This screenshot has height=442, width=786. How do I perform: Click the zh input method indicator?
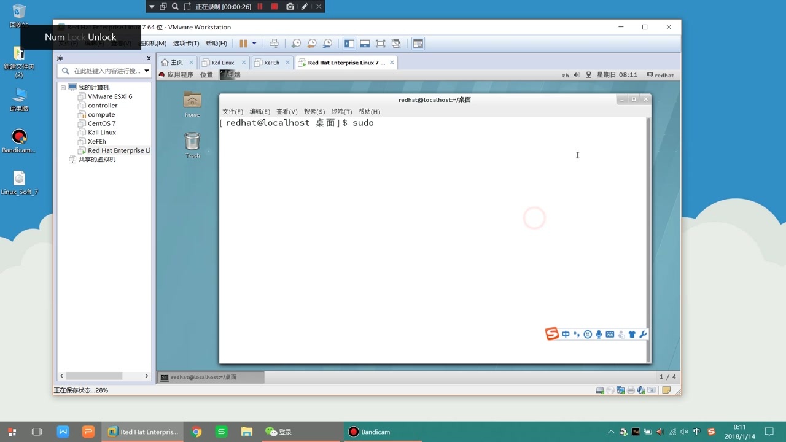click(x=566, y=76)
